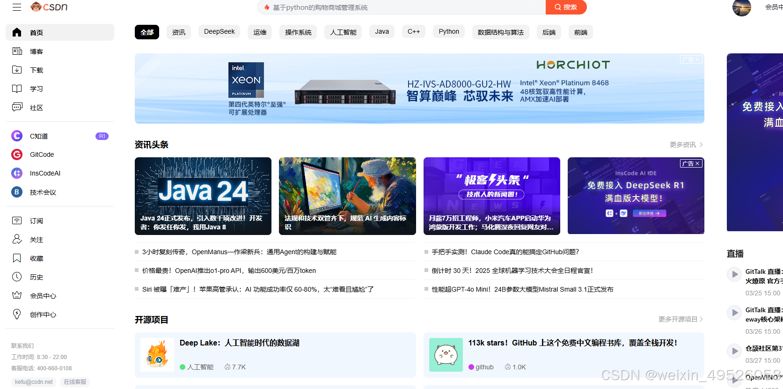Viewport: 783px width, 389px height.
Task: Open the Siri 被曝难产 article link
Action: click(x=258, y=289)
